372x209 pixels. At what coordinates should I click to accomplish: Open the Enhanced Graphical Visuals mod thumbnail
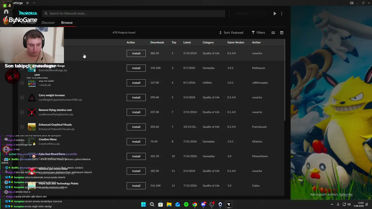coord(32,127)
